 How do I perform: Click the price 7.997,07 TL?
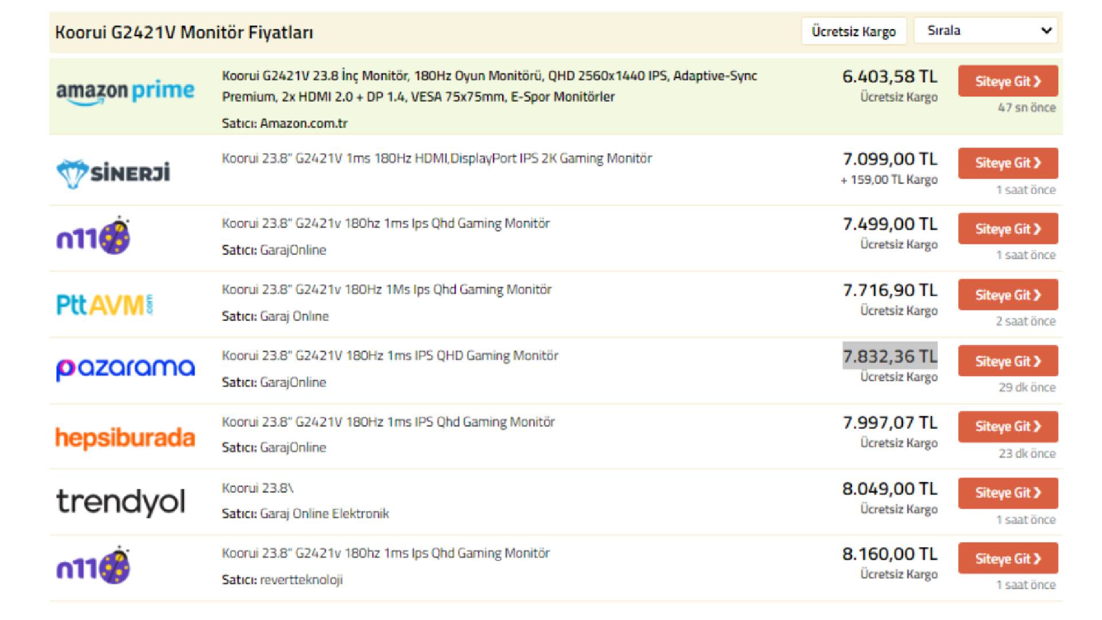click(x=890, y=423)
